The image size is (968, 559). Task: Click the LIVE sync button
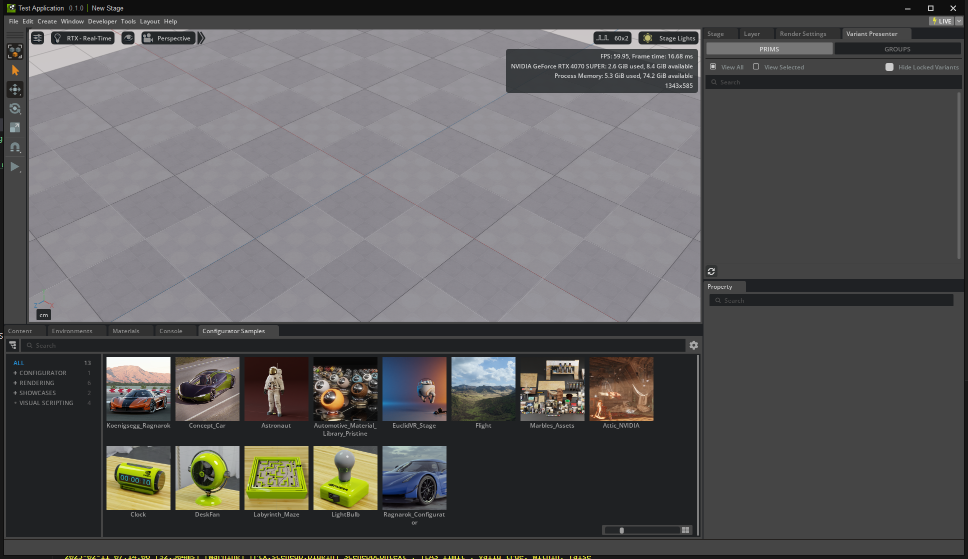pyautogui.click(x=942, y=21)
